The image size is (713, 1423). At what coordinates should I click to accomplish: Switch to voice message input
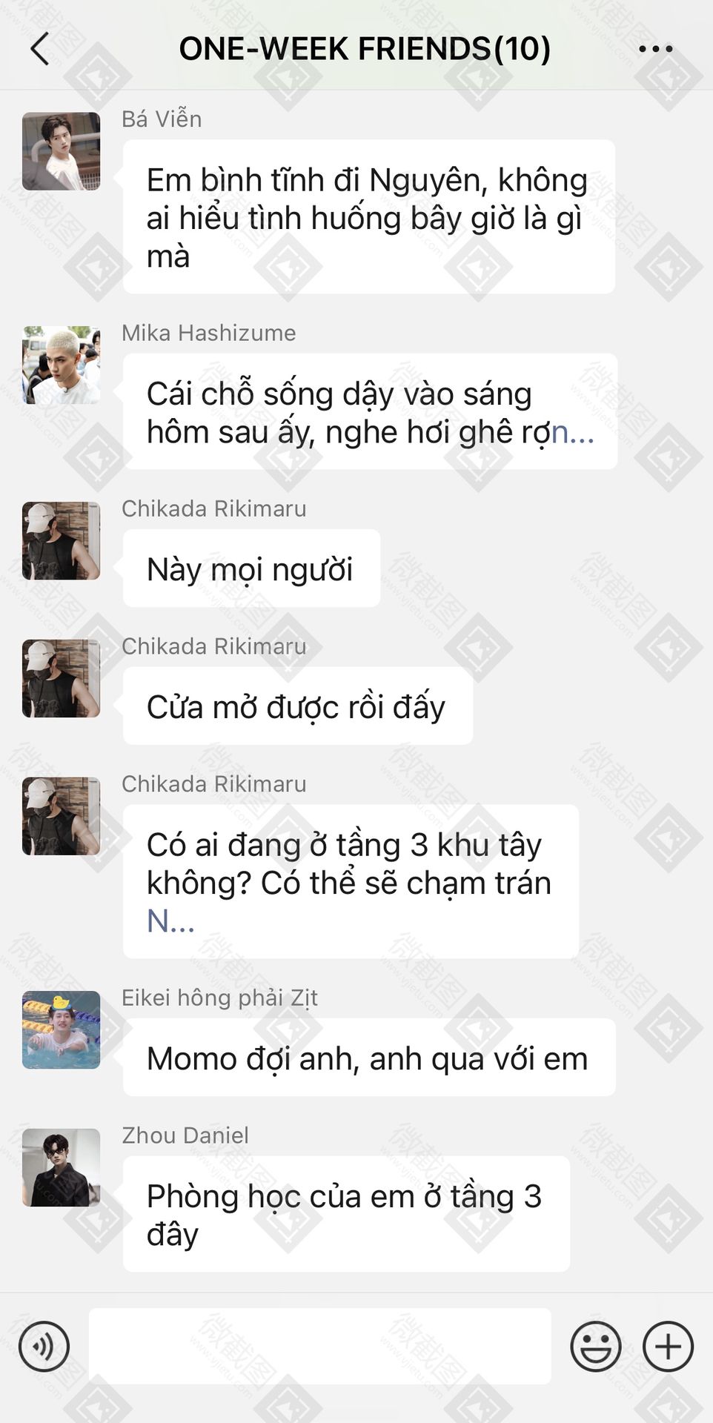[x=44, y=1346]
